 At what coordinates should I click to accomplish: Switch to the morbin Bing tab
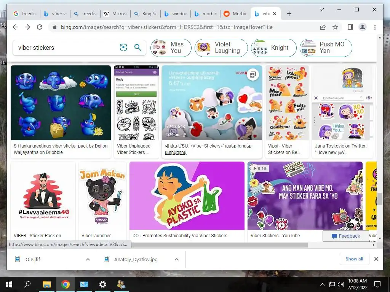point(206,14)
